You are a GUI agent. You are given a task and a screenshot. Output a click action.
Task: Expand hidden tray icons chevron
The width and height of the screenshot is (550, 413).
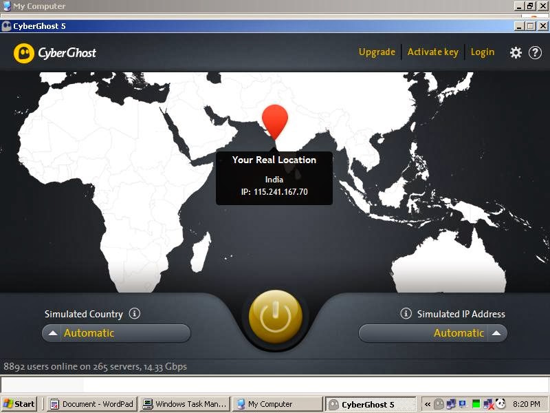[x=427, y=404]
